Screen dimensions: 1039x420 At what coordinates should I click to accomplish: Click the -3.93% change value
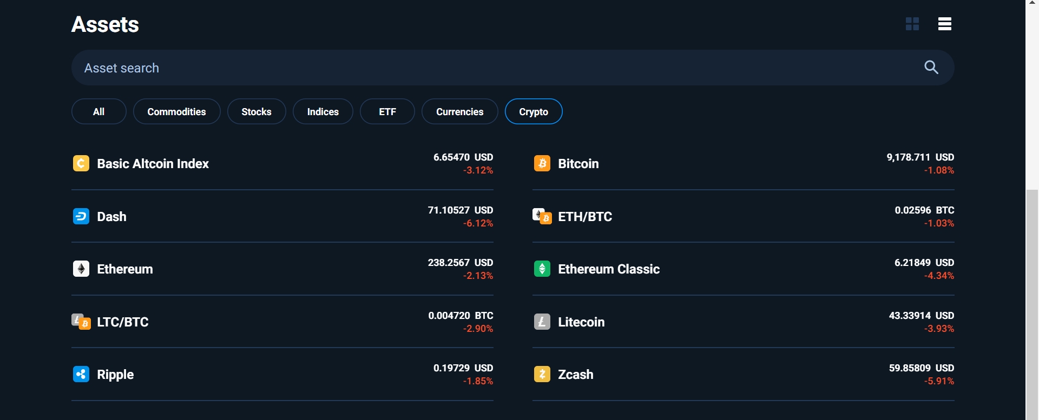point(939,329)
